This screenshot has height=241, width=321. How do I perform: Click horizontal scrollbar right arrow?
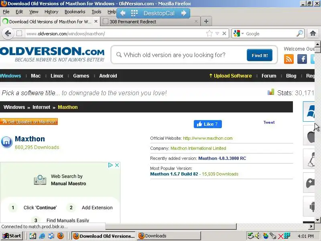point(311,226)
